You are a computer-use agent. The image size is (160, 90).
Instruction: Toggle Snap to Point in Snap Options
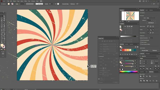coord(148,33)
